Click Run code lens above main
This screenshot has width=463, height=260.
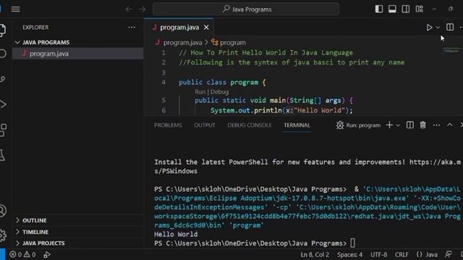click(200, 92)
